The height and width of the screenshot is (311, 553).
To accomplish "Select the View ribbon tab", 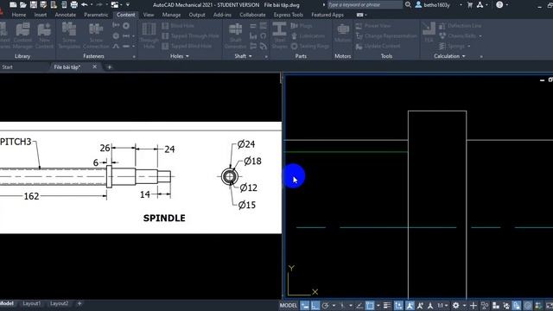I will (149, 15).
